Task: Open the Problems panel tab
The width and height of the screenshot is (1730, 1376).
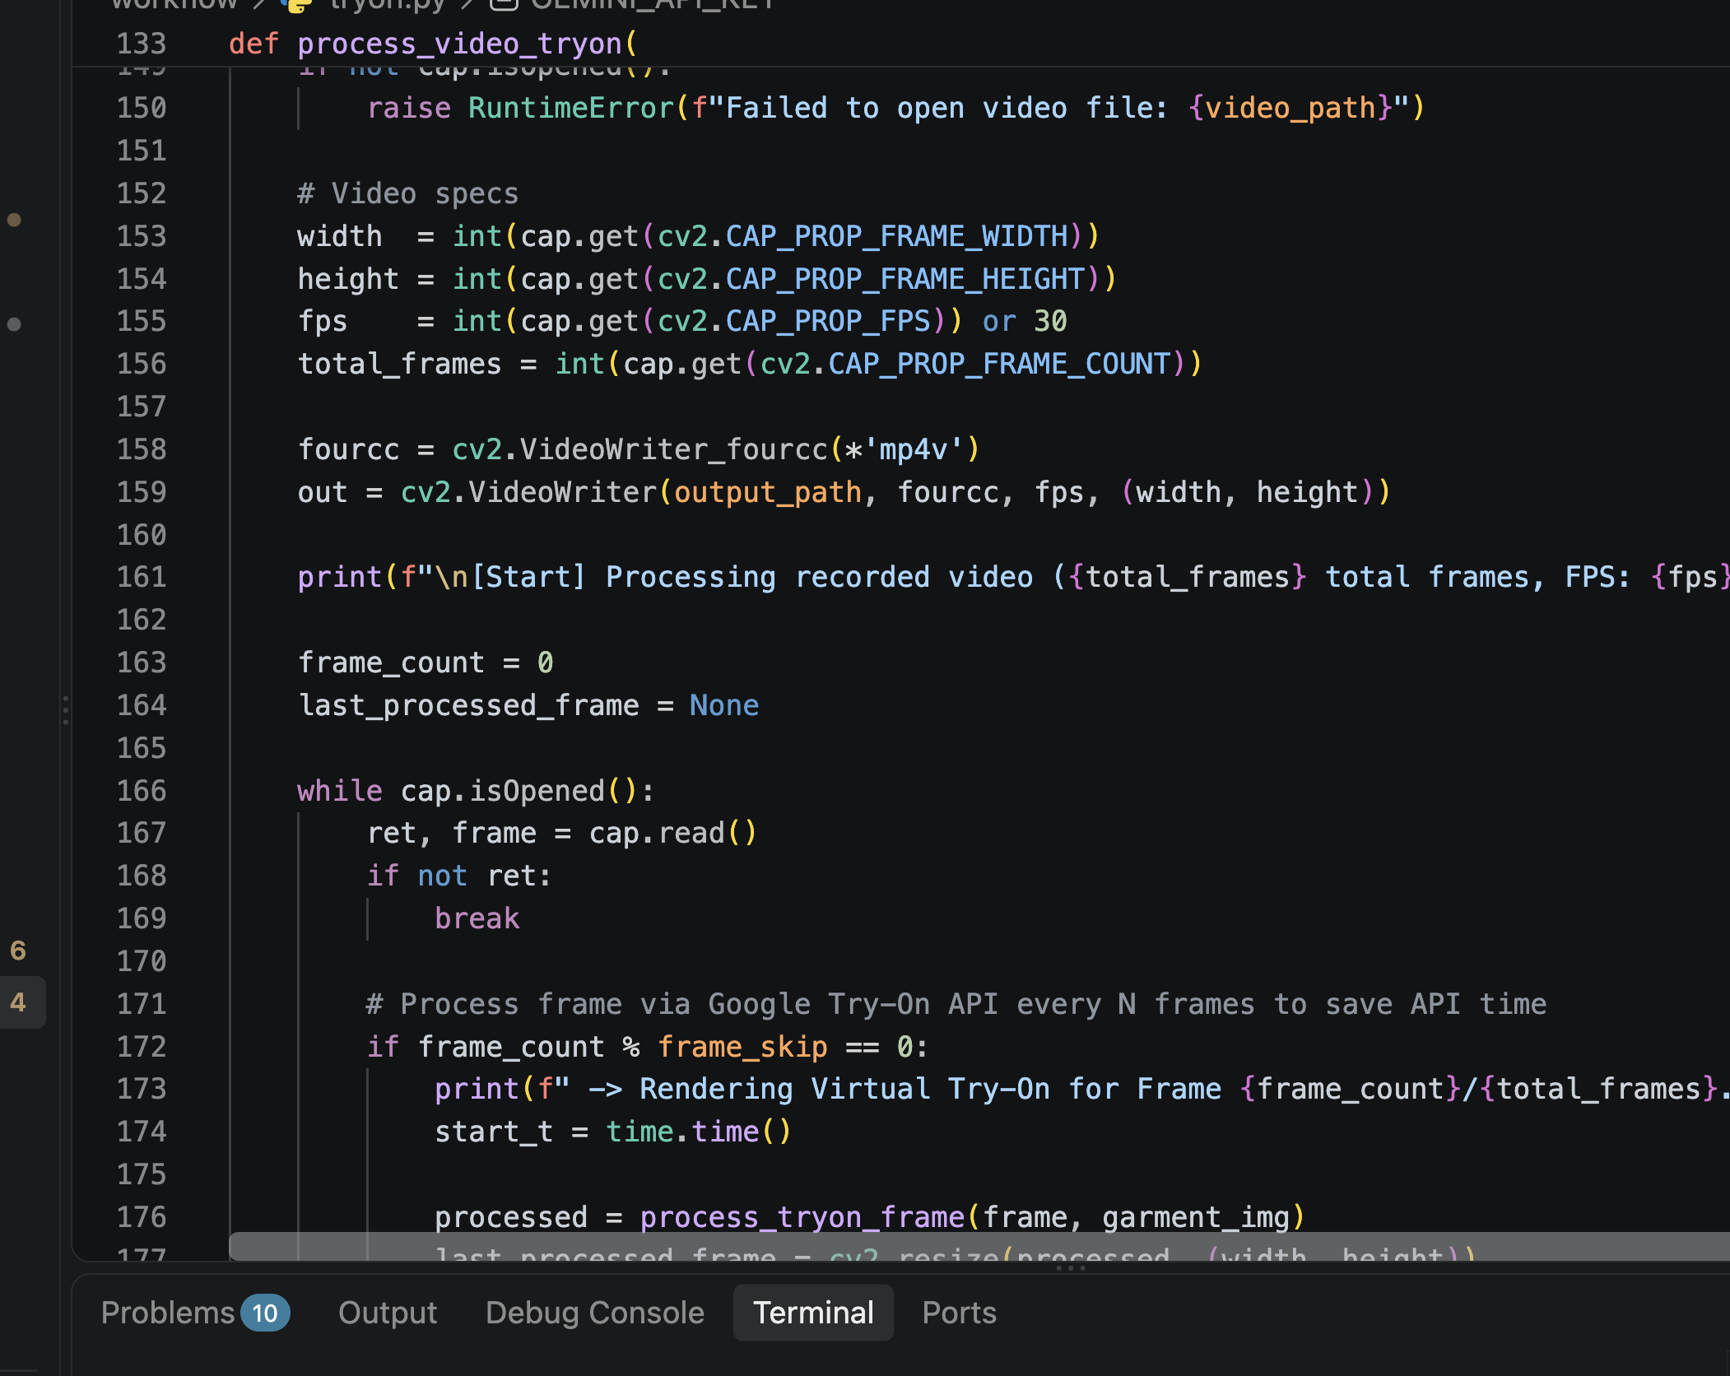Action: (x=168, y=1313)
